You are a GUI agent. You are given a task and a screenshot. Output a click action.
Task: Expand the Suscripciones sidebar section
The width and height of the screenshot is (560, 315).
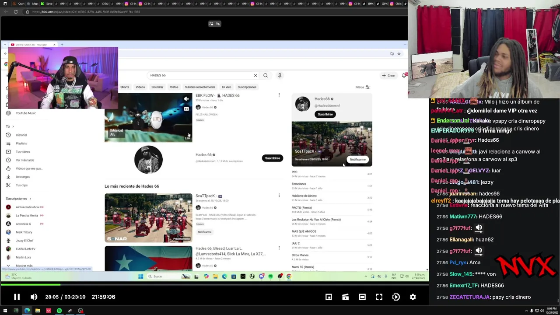tap(18, 199)
